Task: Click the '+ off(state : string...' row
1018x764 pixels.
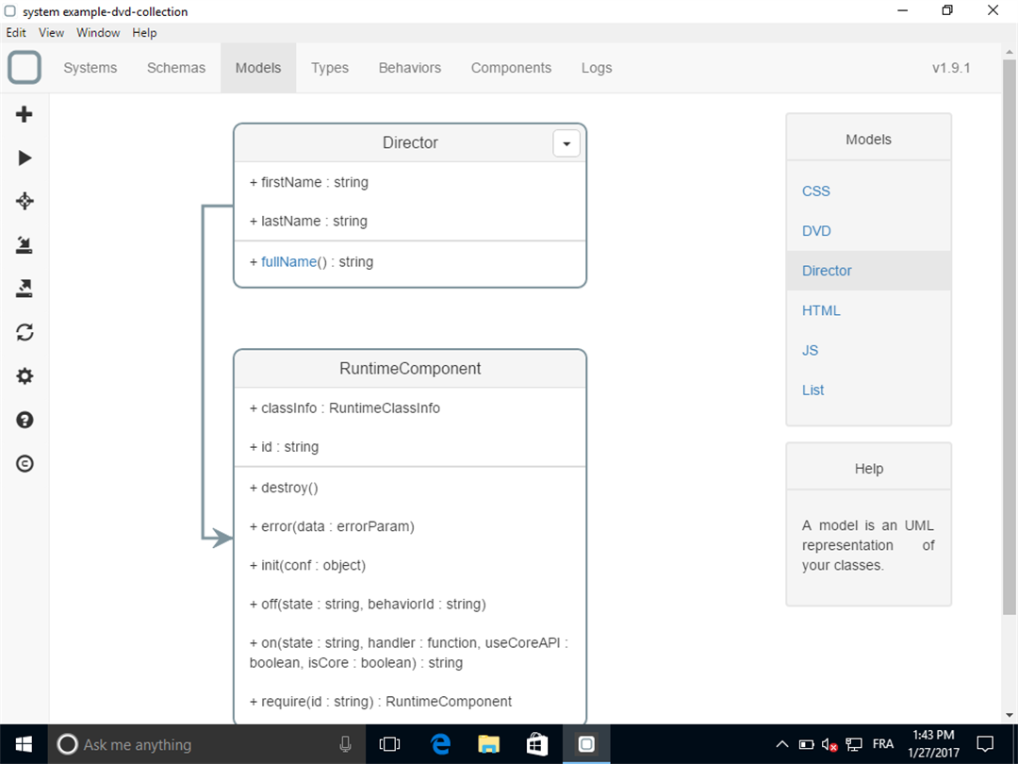Action: point(368,605)
